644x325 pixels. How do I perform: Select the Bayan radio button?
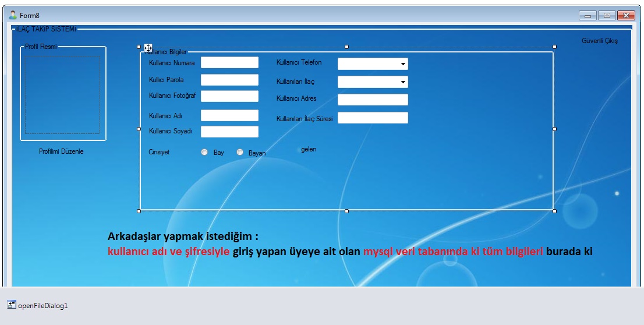240,152
